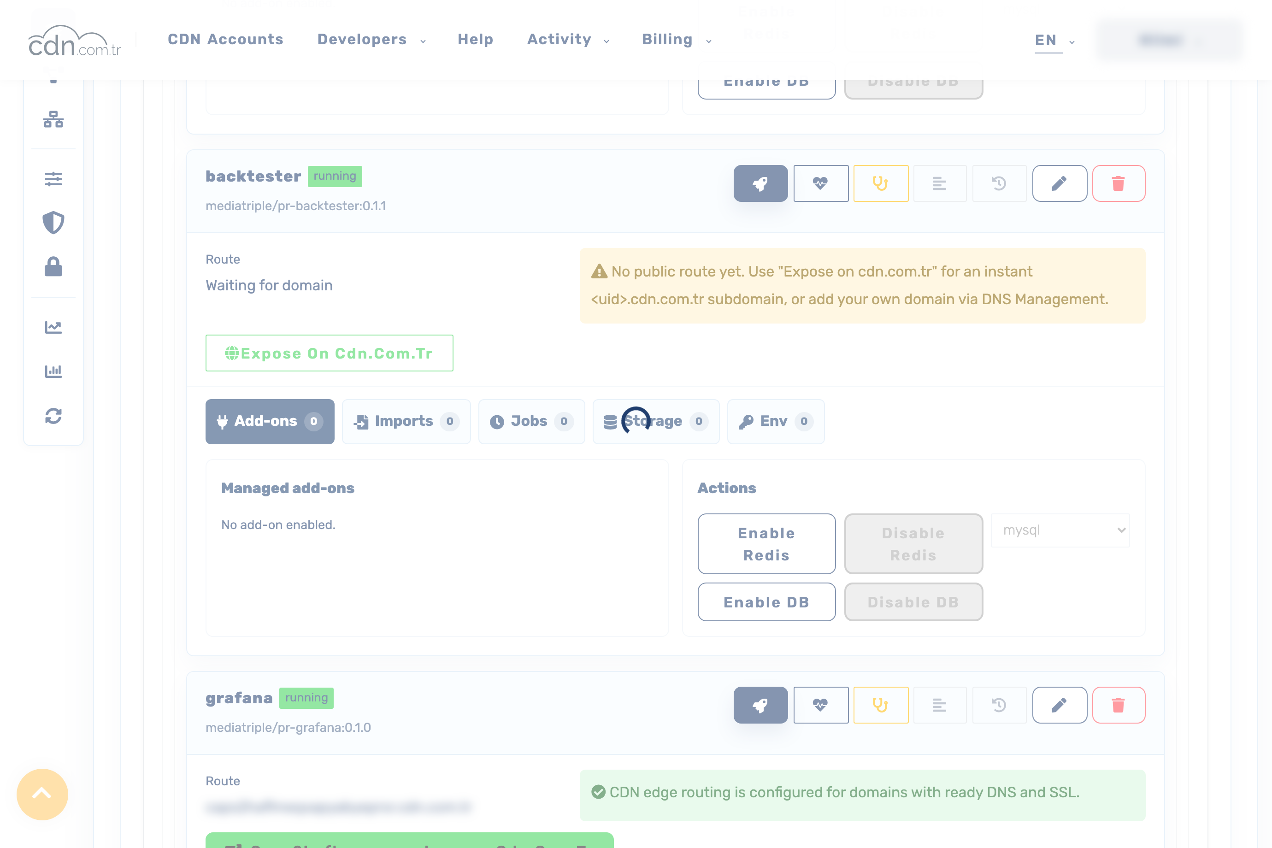Screen dimensions: 1272x848
Task: Open the EN language selector
Action: pyautogui.click(x=1054, y=41)
